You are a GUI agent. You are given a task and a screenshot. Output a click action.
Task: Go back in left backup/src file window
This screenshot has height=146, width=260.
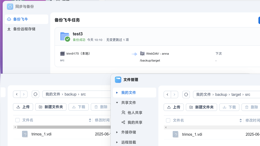[x=17, y=94]
